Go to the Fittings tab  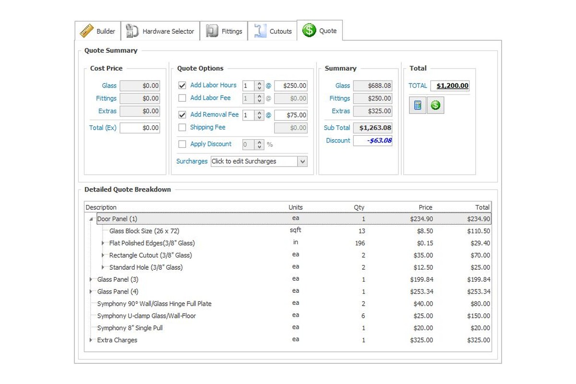[224, 31]
